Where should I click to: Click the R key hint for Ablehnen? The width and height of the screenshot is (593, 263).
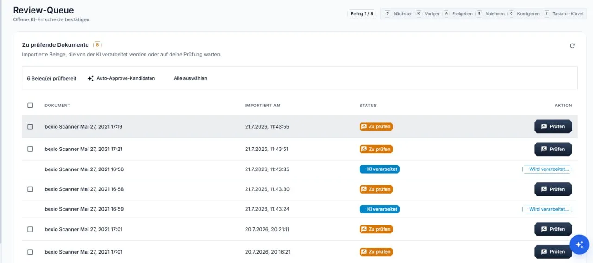point(479,14)
